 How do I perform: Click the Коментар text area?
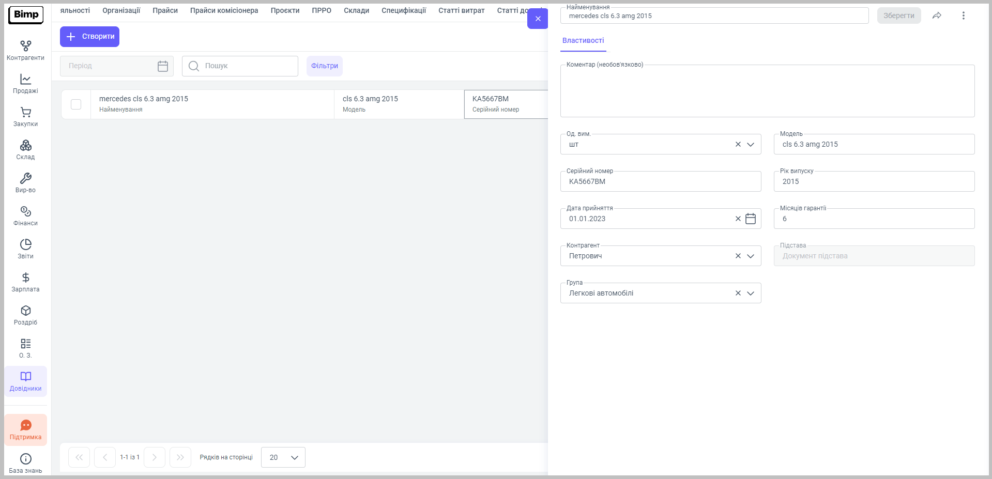(x=768, y=91)
